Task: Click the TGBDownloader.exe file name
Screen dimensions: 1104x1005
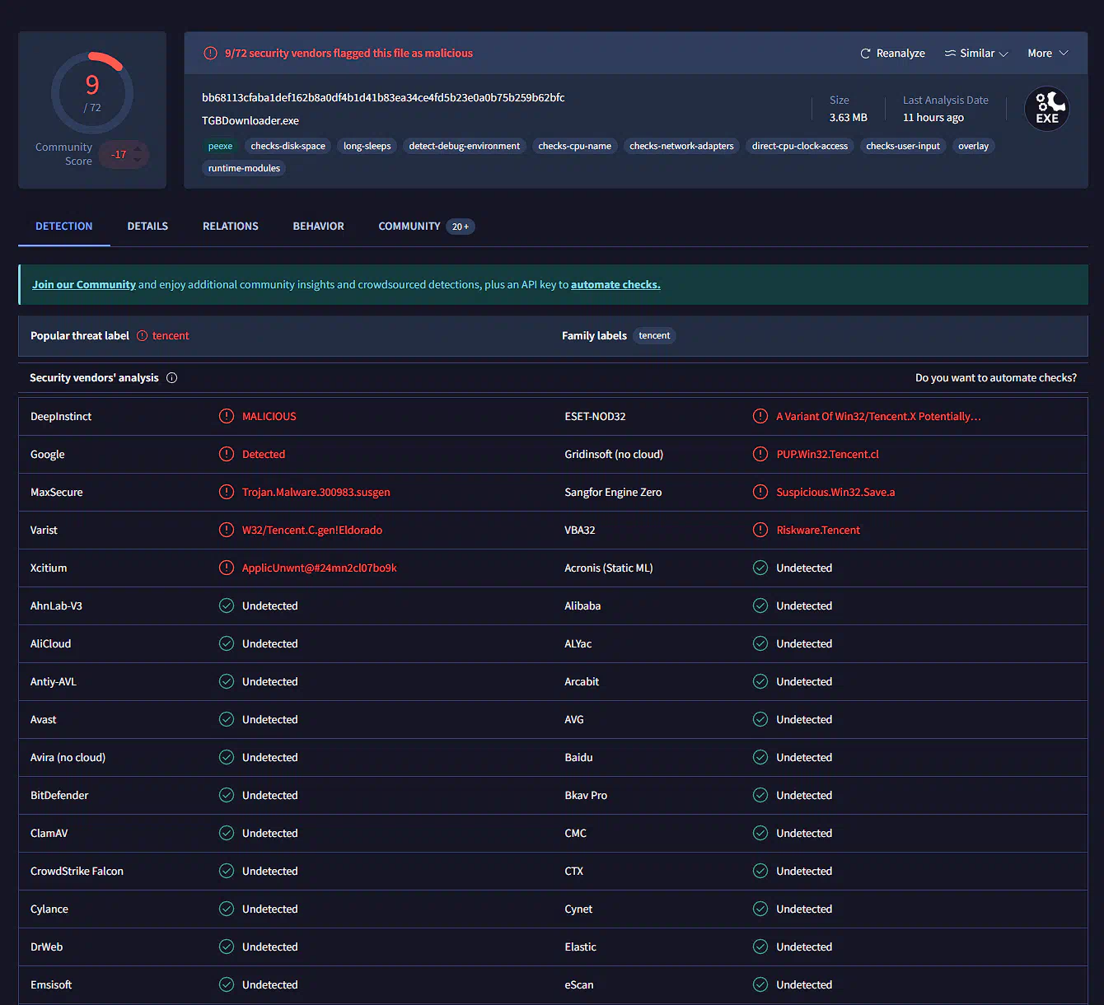Action: 250,121
